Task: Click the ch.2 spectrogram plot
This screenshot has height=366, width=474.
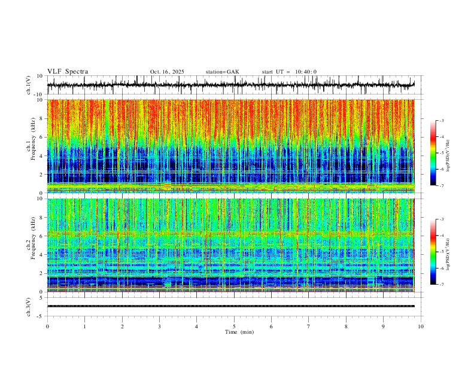Action: (x=231, y=245)
